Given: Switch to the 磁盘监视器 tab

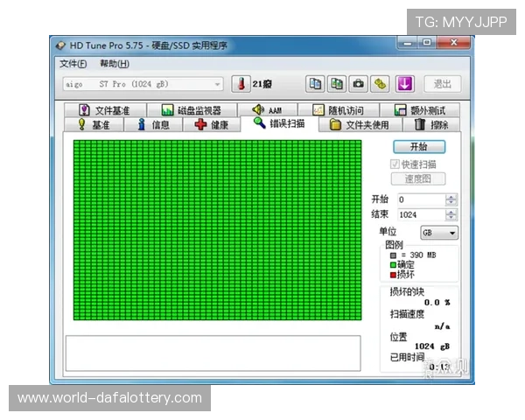Looking at the screenshot, I should tap(192, 110).
